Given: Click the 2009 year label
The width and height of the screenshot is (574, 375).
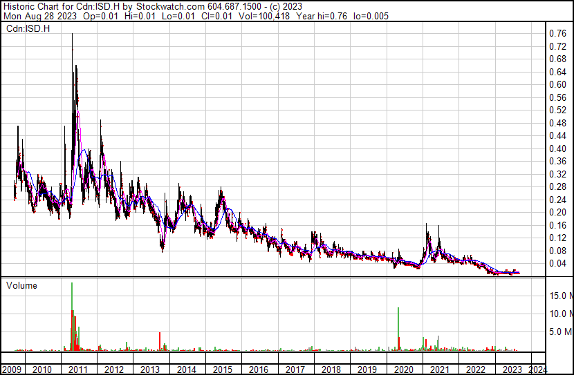Looking at the screenshot, I should [x=11, y=369].
